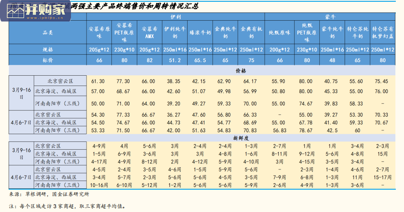
Task: Click the 蒙牛纯牛奶 column header
Action: coord(332,32)
